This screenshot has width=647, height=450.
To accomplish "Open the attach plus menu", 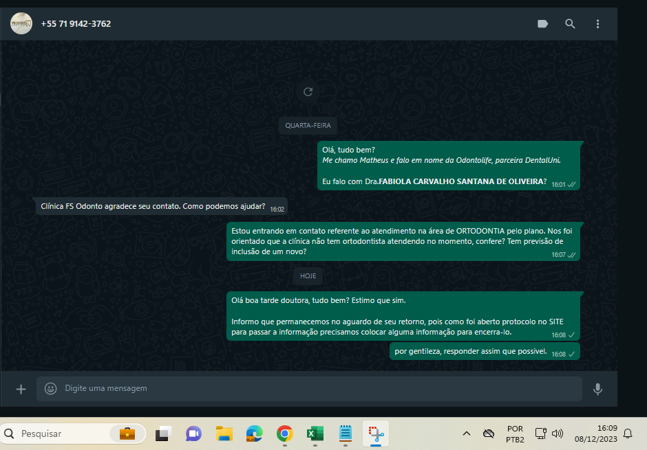I will tap(21, 389).
